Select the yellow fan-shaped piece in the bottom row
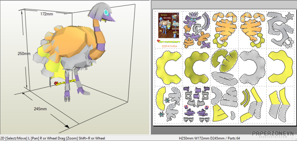The image size is (297, 141). tap(220, 113)
